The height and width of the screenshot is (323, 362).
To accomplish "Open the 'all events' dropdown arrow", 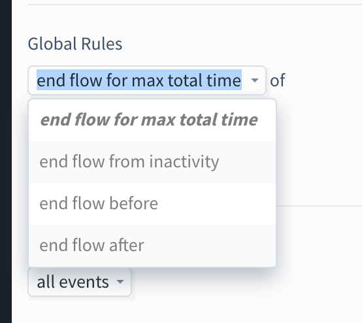I will point(120,282).
